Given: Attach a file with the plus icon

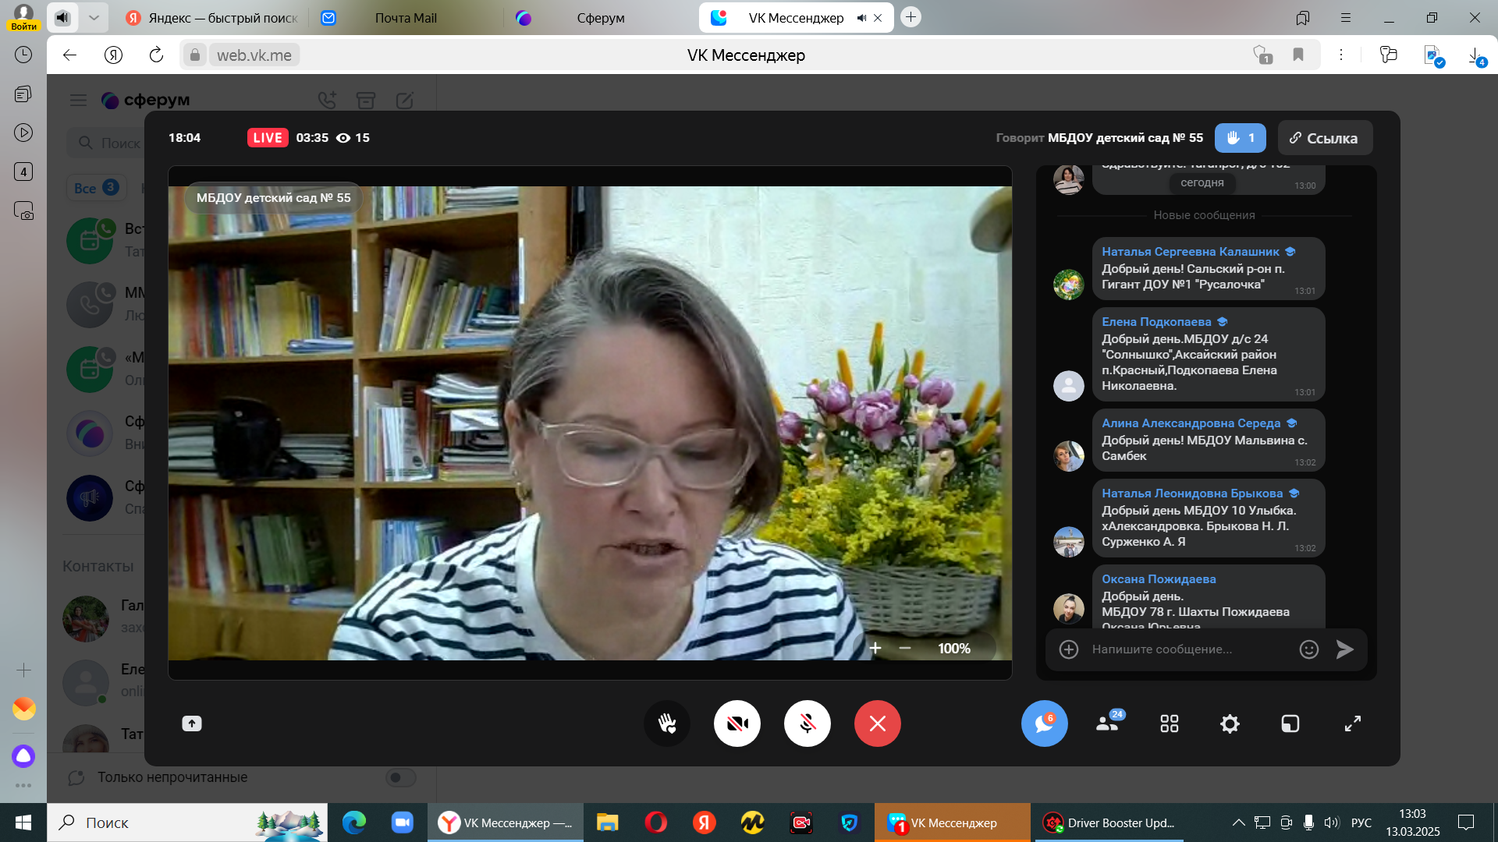Looking at the screenshot, I should 1069,649.
